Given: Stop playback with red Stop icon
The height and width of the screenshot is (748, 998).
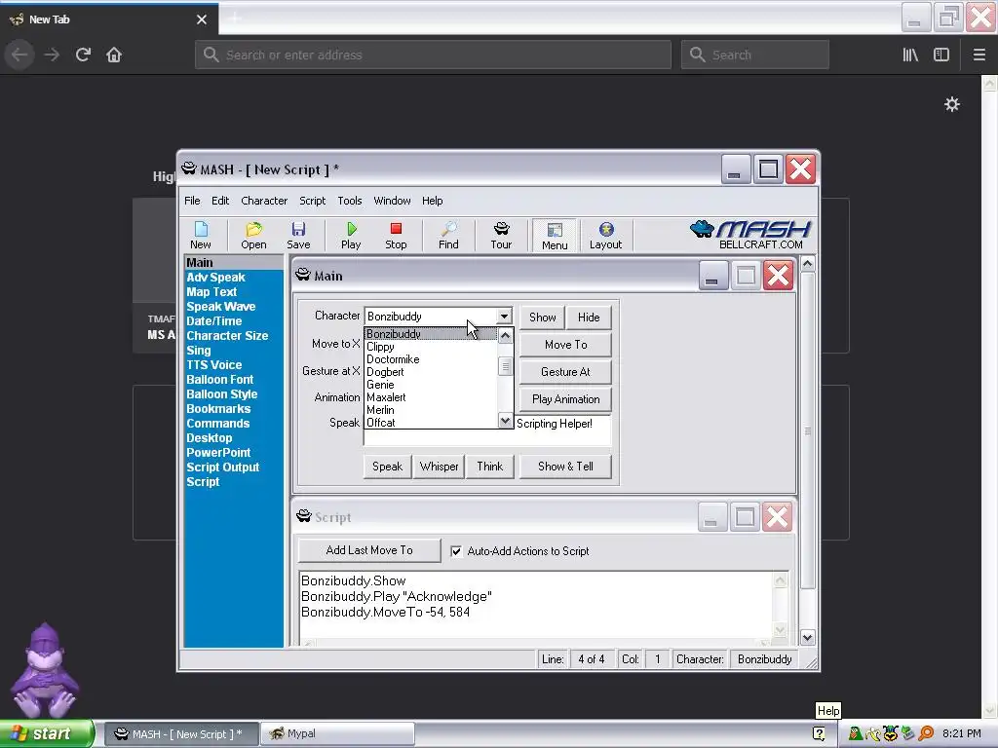Looking at the screenshot, I should point(396,235).
